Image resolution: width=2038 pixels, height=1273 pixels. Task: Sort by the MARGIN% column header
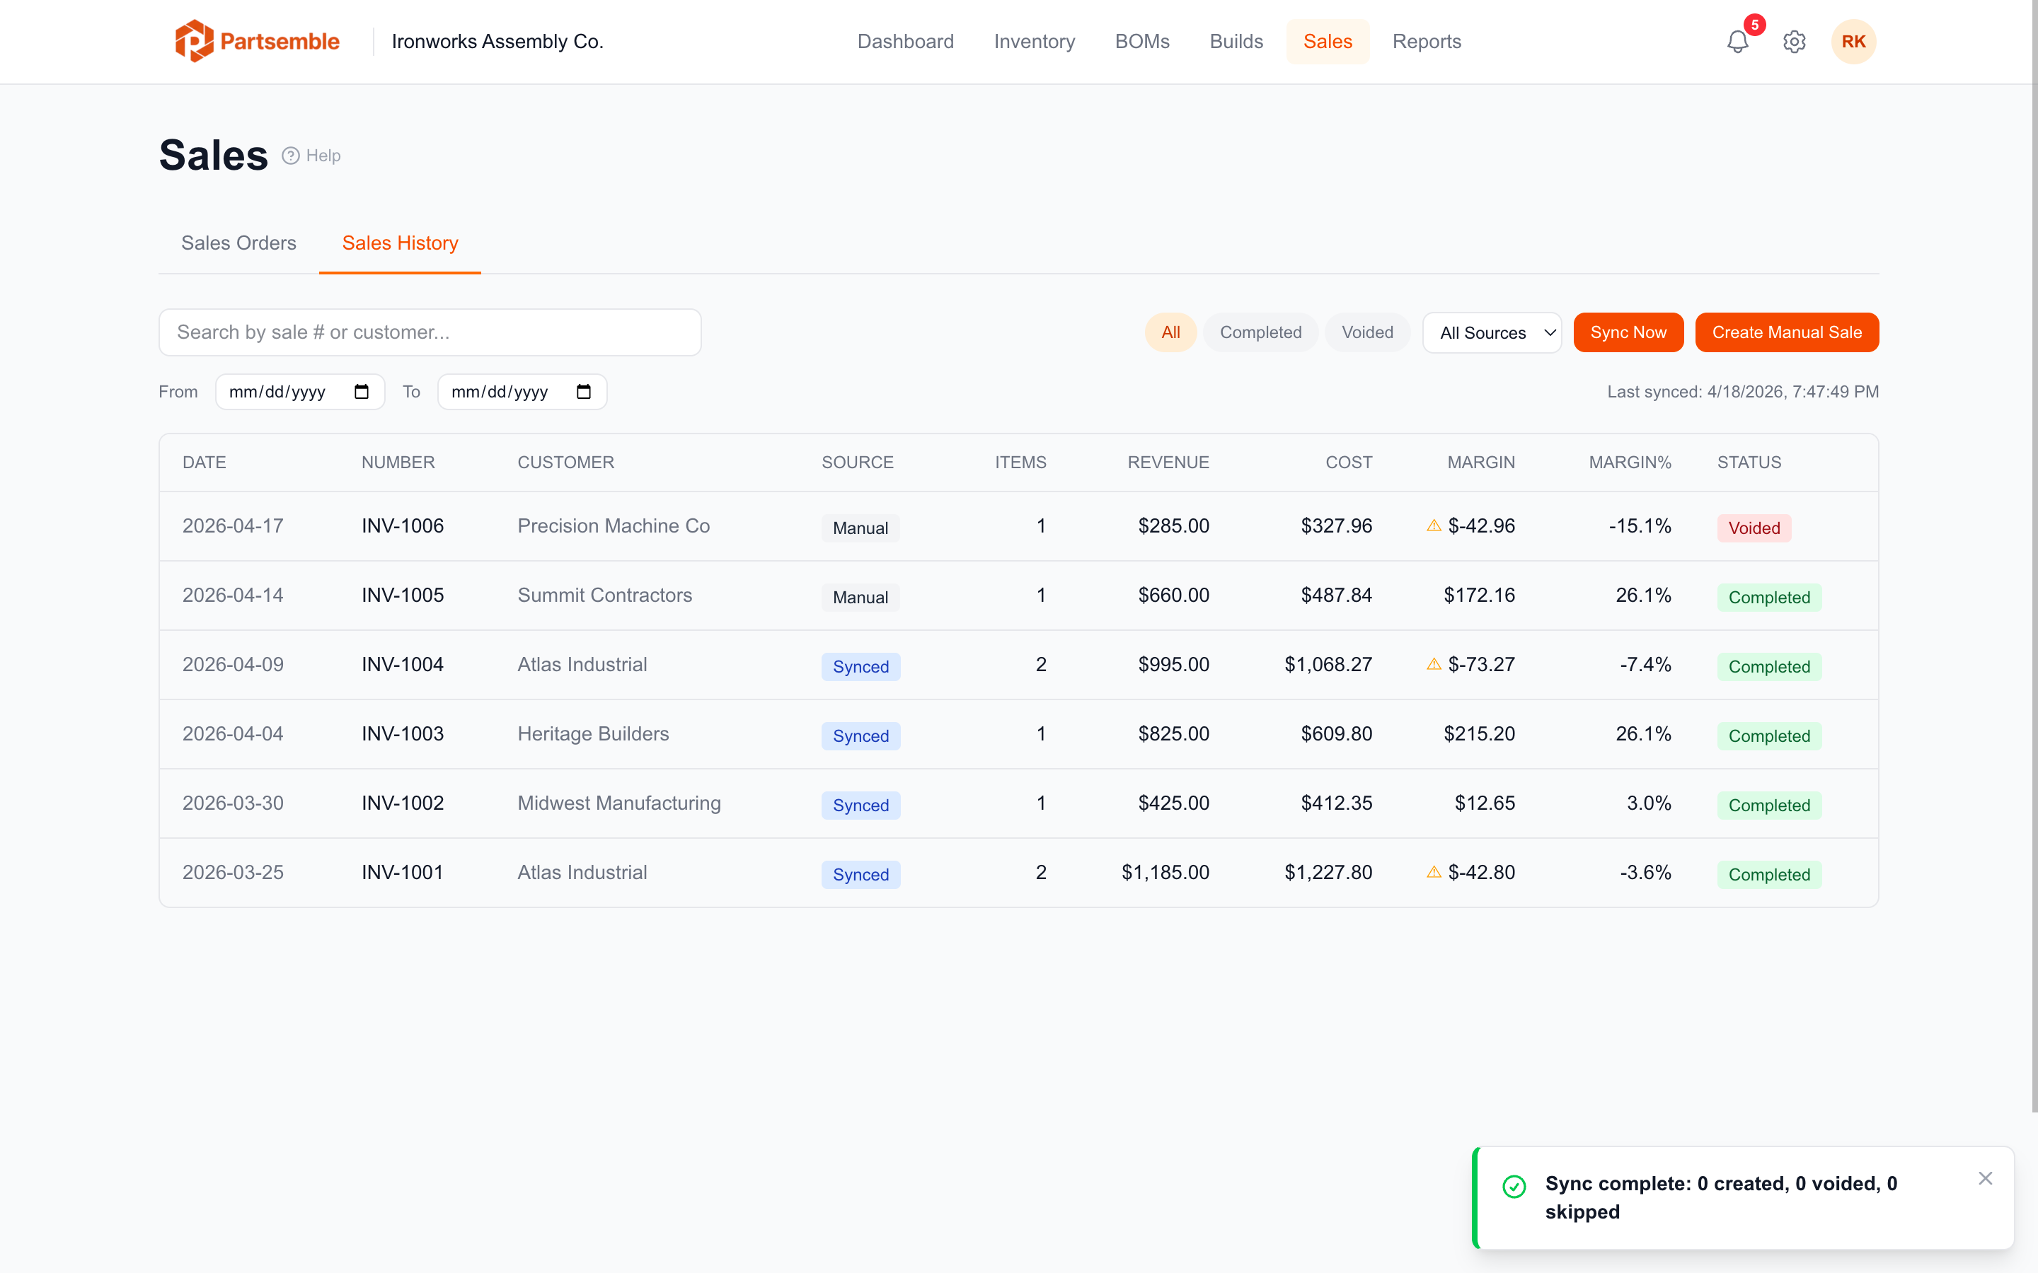(1630, 463)
